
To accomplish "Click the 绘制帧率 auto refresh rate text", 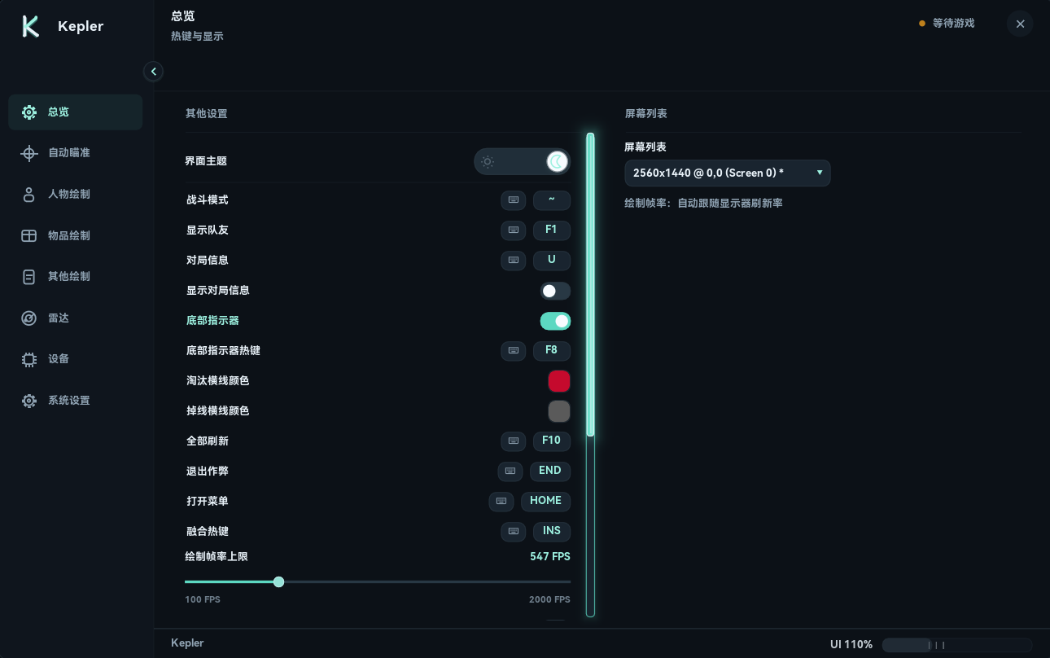I will pyautogui.click(x=703, y=203).
